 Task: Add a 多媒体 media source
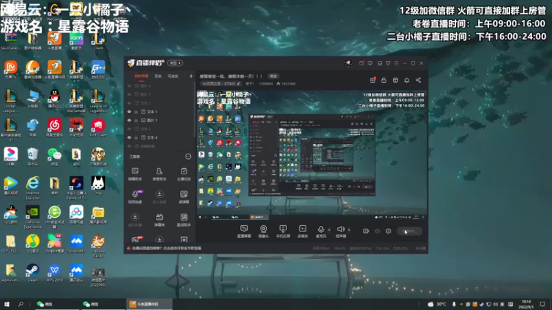303,231
